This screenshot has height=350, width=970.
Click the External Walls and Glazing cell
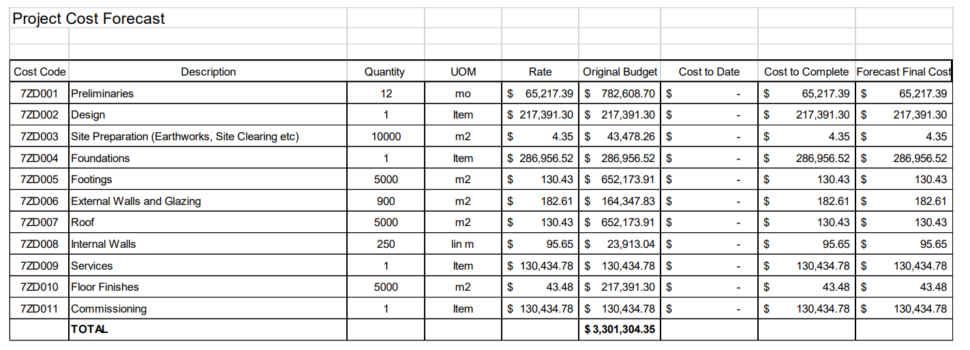click(208, 201)
